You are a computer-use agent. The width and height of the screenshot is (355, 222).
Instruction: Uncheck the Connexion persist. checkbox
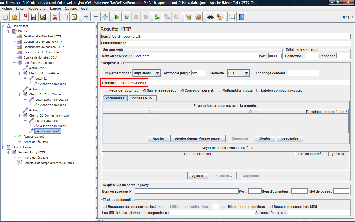[182, 90]
